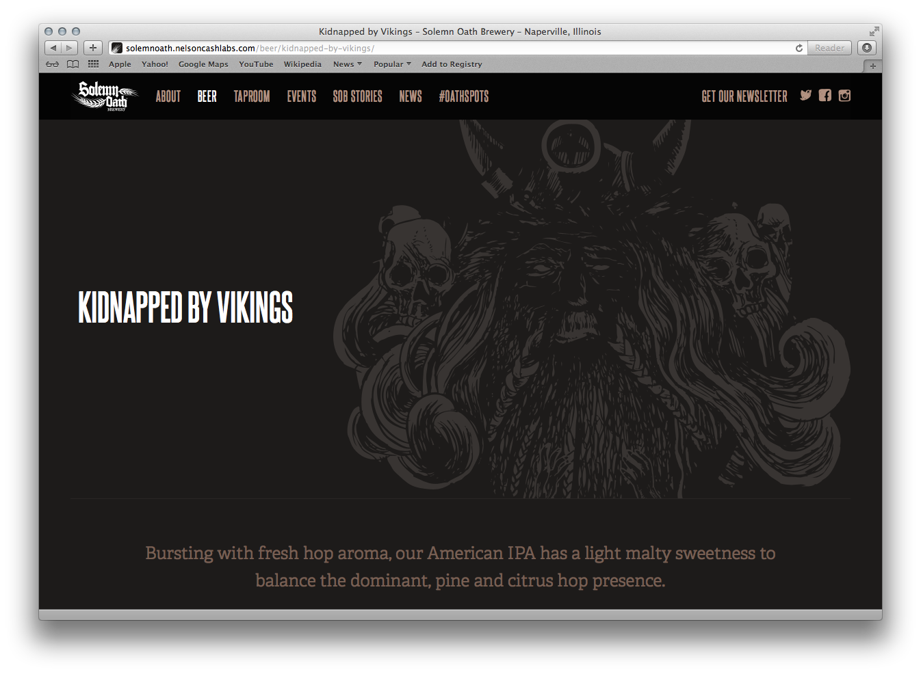The image size is (921, 674).
Task: Open the Apple bookmark
Action: coord(120,64)
